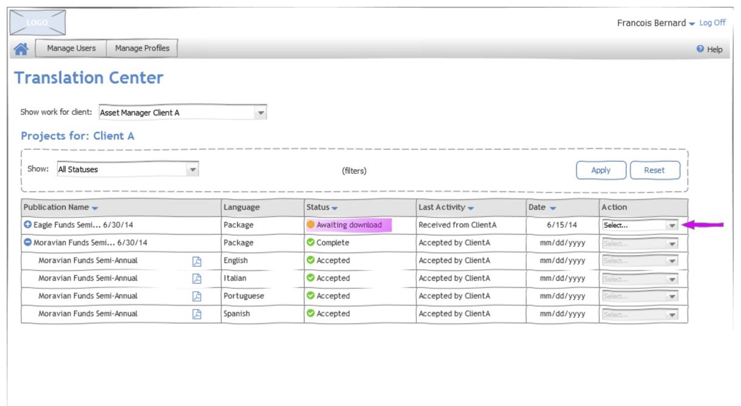Viewport: 741px width, 406px height.
Task: Click the Complete status text
Action: [333, 243]
